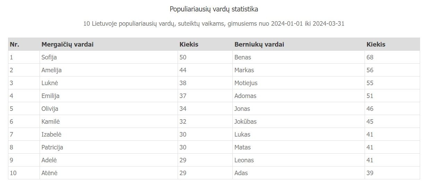Click the count 50 next to Sofija

183,57
